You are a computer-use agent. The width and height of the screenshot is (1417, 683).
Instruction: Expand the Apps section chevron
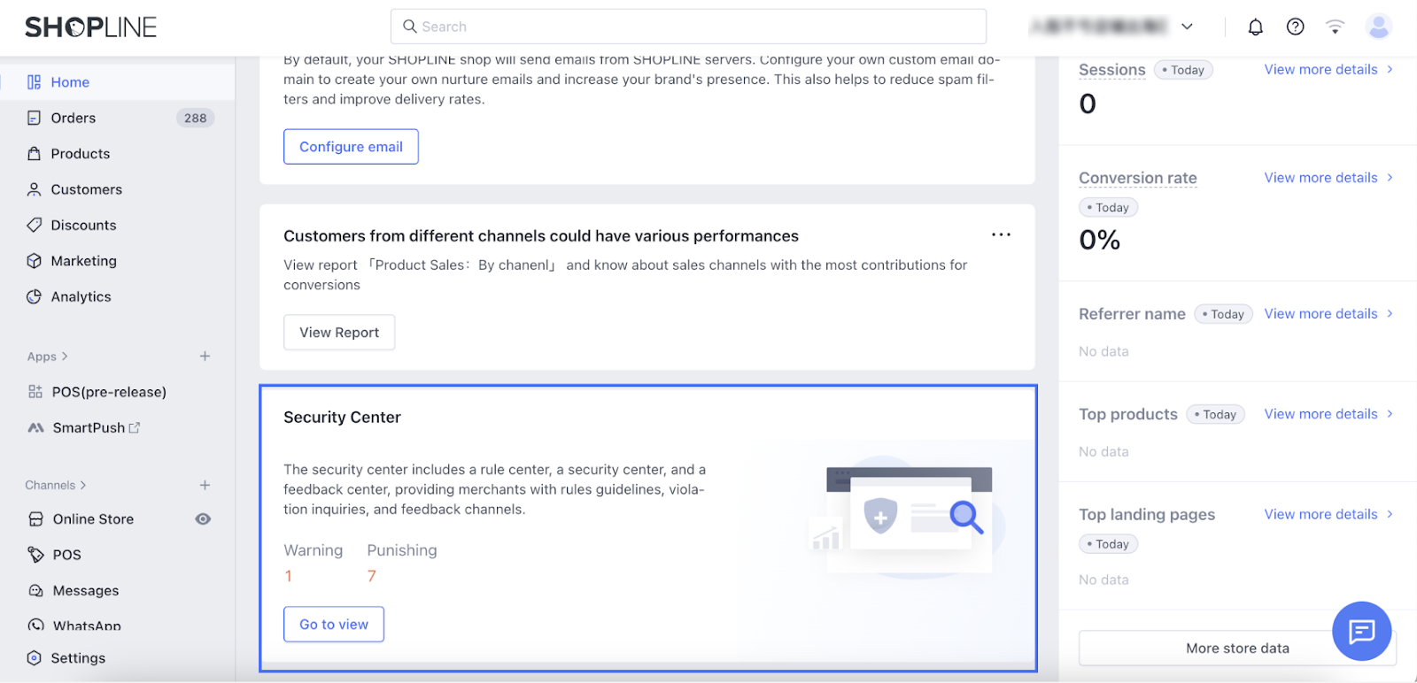[65, 357]
